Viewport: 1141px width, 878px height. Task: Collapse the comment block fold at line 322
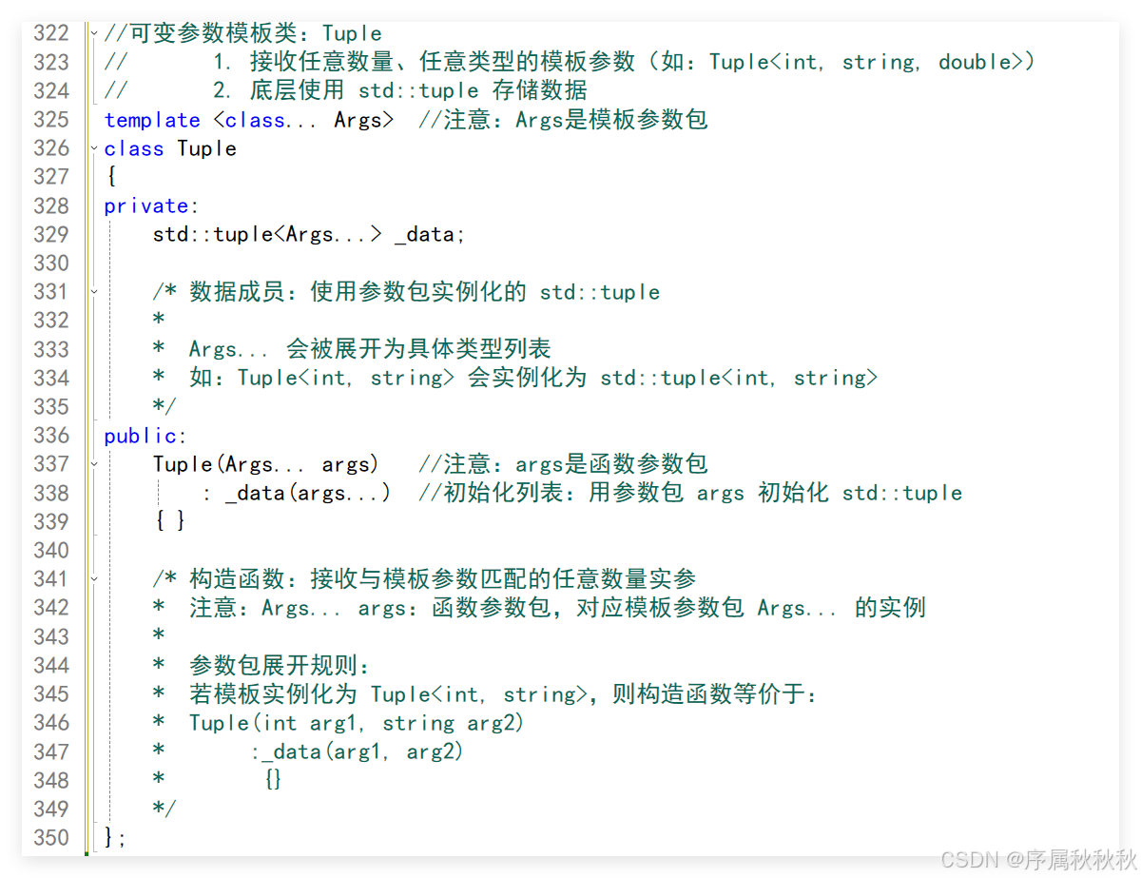(x=93, y=33)
